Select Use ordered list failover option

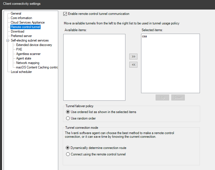(x=68, y=112)
